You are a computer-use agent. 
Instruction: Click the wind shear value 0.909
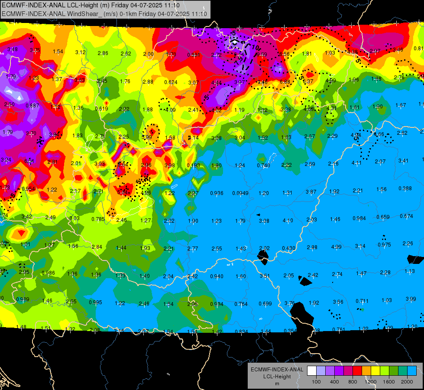23,299
